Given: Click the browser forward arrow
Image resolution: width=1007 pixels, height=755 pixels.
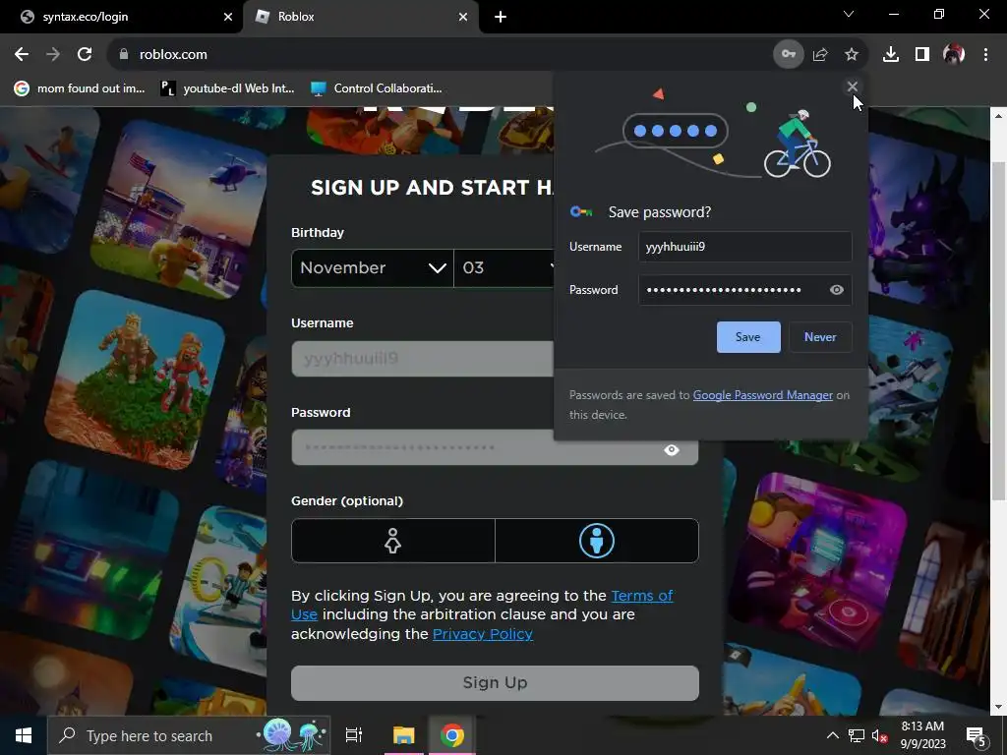Looking at the screenshot, I should coord(53,55).
